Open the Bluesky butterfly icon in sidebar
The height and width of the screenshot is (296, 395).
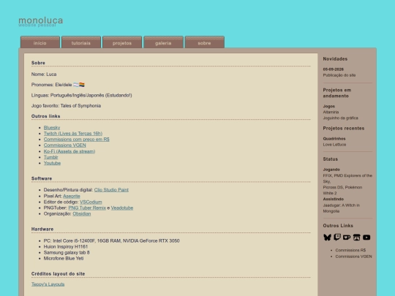coord(327,238)
